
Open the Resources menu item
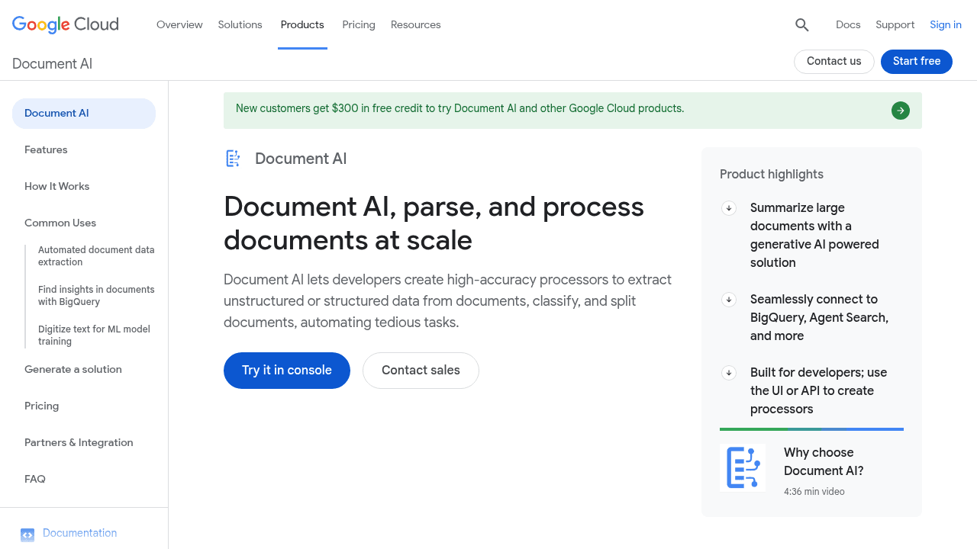click(x=416, y=24)
